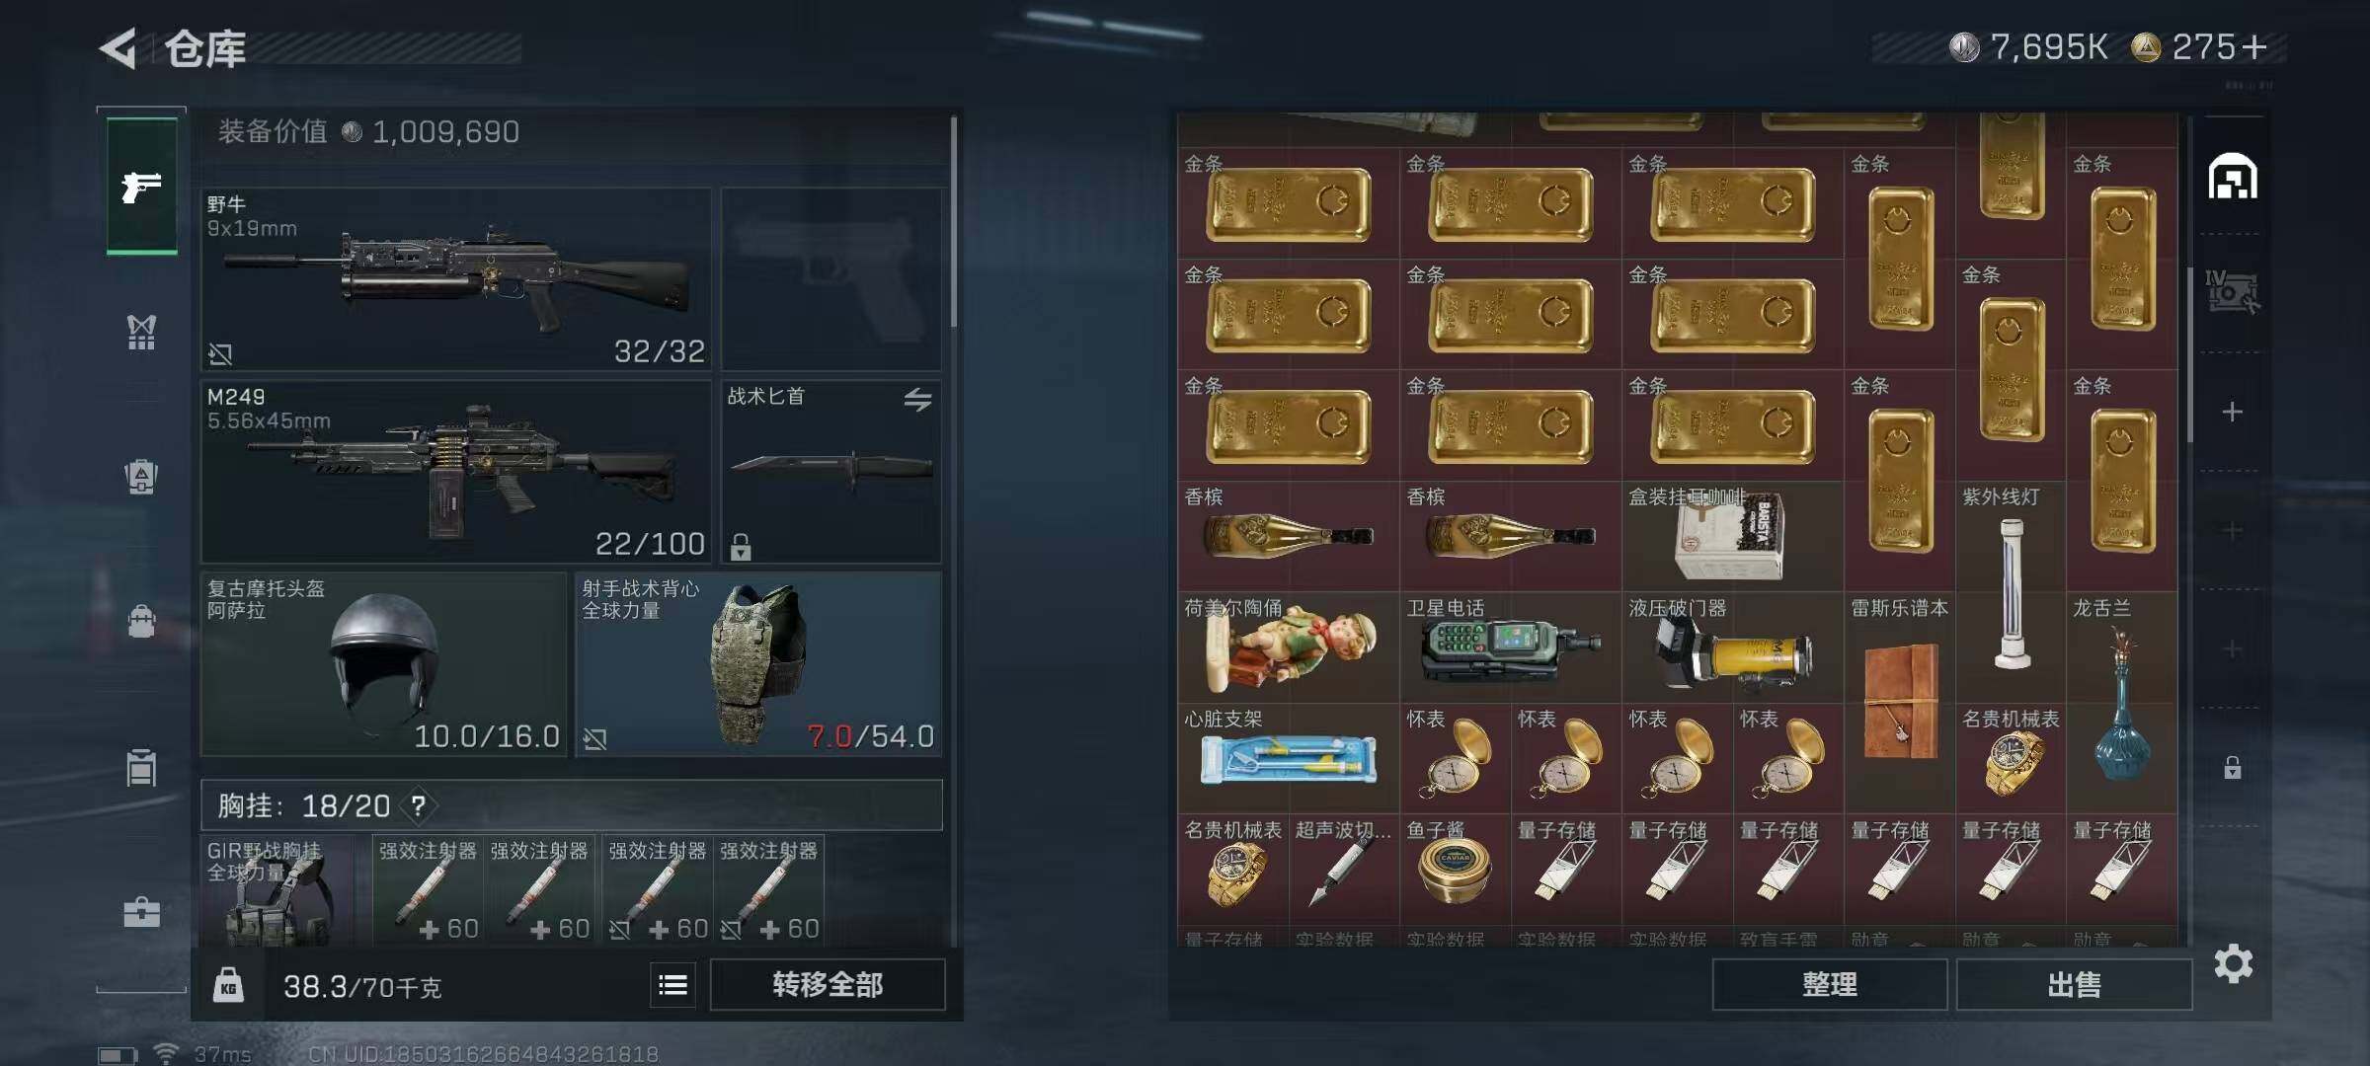
Task: Open the chest rig help question mark
Action: [x=419, y=805]
